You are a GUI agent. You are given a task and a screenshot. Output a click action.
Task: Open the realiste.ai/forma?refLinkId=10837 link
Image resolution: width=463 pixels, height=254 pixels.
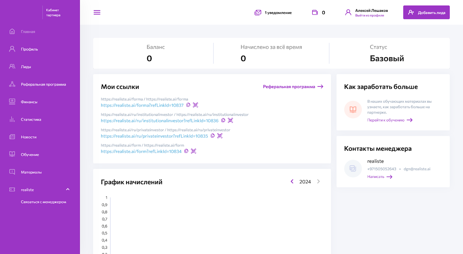click(x=142, y=105)
